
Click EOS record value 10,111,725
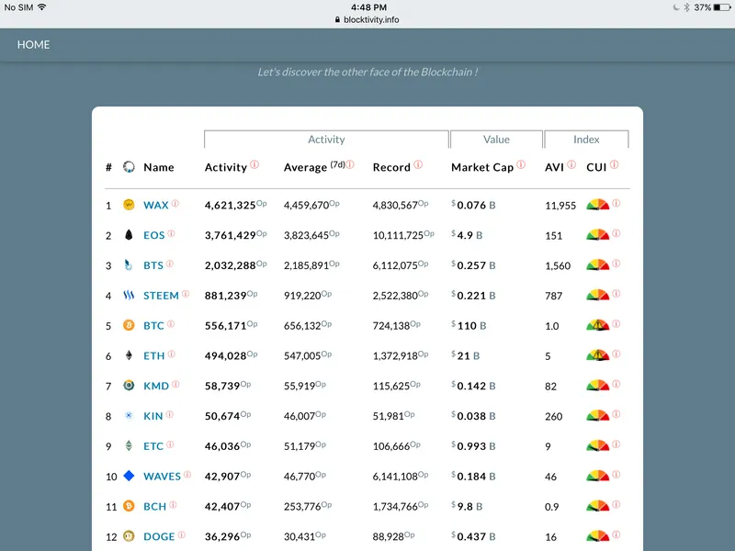pyautogui.click(x=398, y=235)
